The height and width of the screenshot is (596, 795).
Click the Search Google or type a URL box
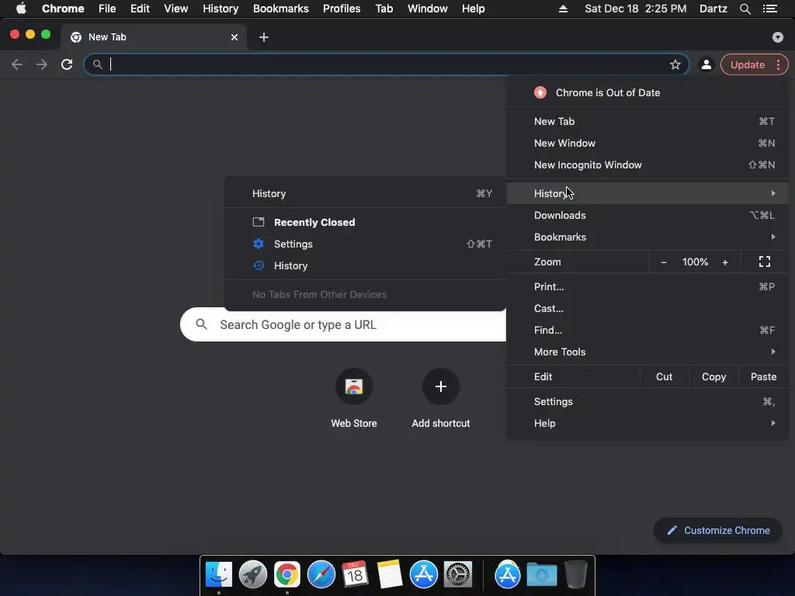(x=343, y=324)
